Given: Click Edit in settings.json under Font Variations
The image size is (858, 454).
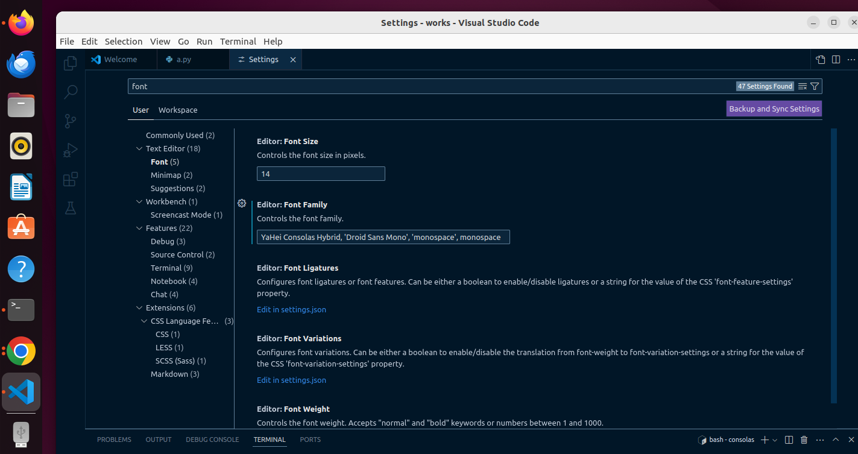Looking at the screenshot, I should click(291, 380).
